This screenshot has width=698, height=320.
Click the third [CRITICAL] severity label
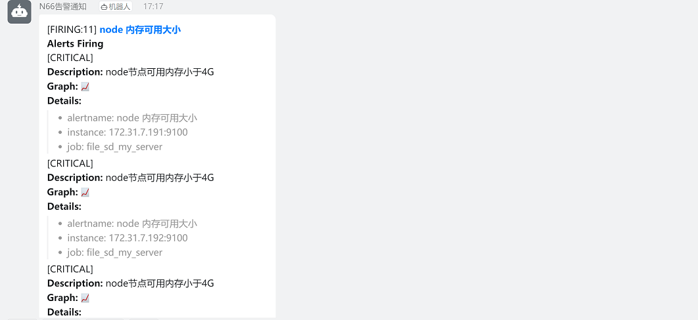(70, 269)
